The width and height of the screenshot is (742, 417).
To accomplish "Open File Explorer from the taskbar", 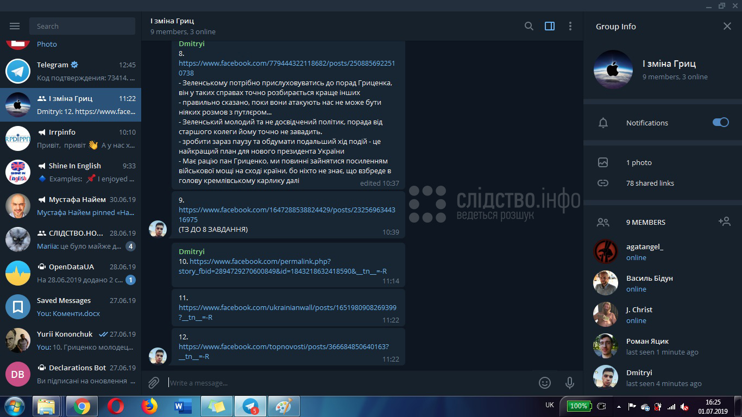I will (47, 406).
